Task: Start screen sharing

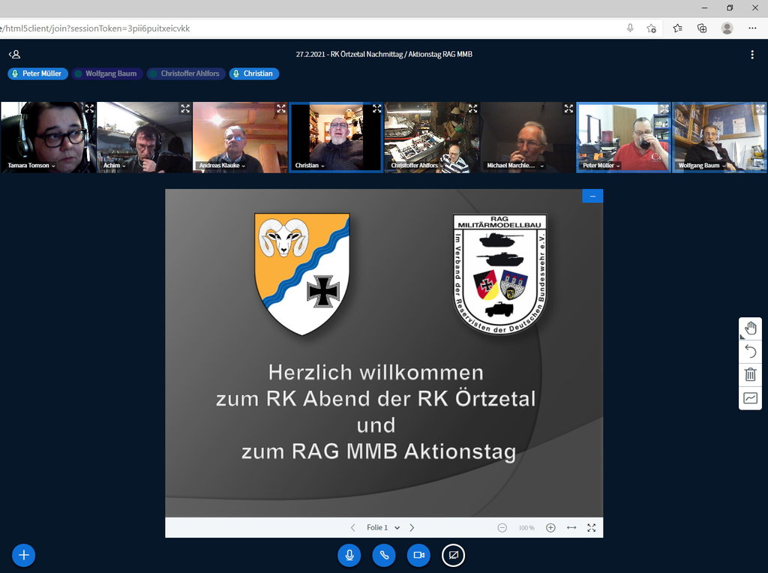Action: 454,555
